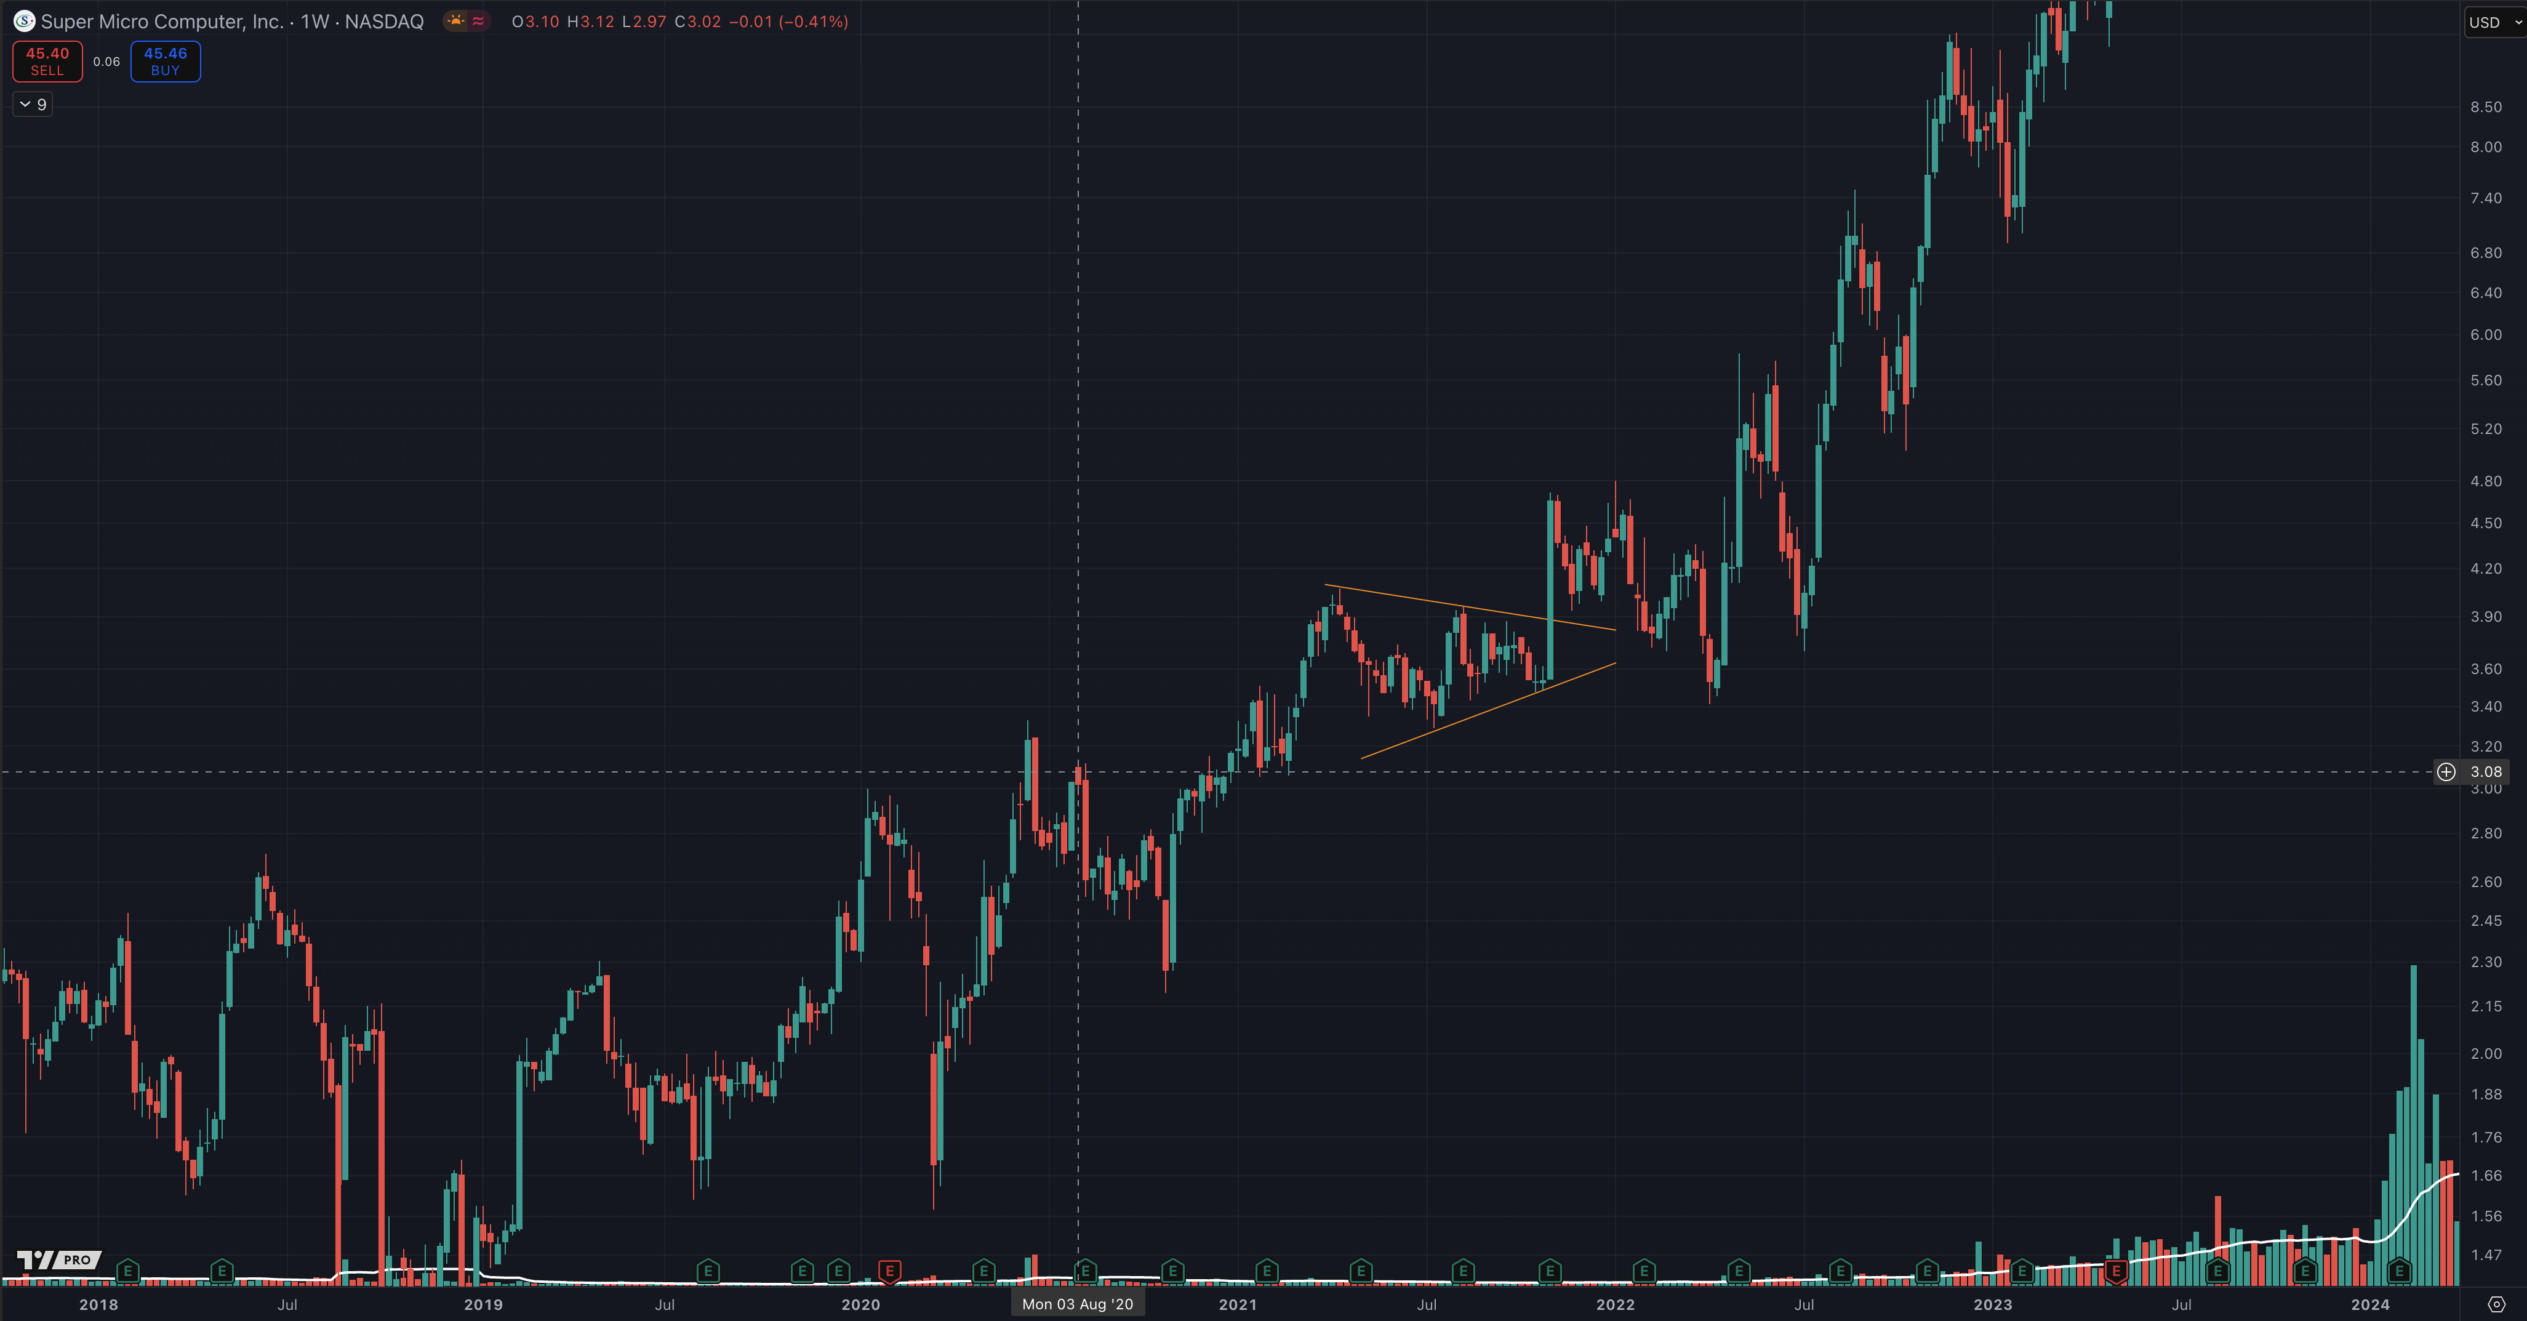Toggle after-hours data with the wave icon
This screenshot has width=2527, height=1321.
click(x=478, y=20)
